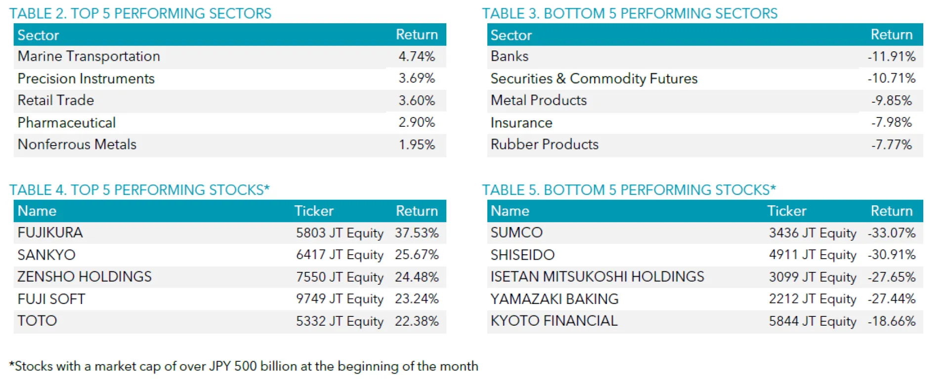Click the Table 3 Bottom 5 Performing Sectors title
Image resolution: width=949 pixels, height=381 pixels.
click(x=630, y=13)
